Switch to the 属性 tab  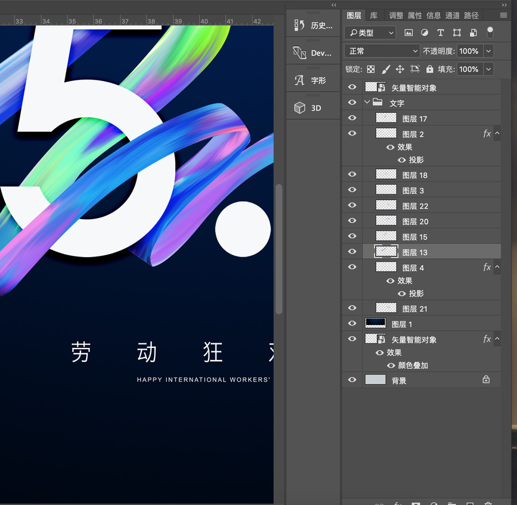tap(415, 16)
